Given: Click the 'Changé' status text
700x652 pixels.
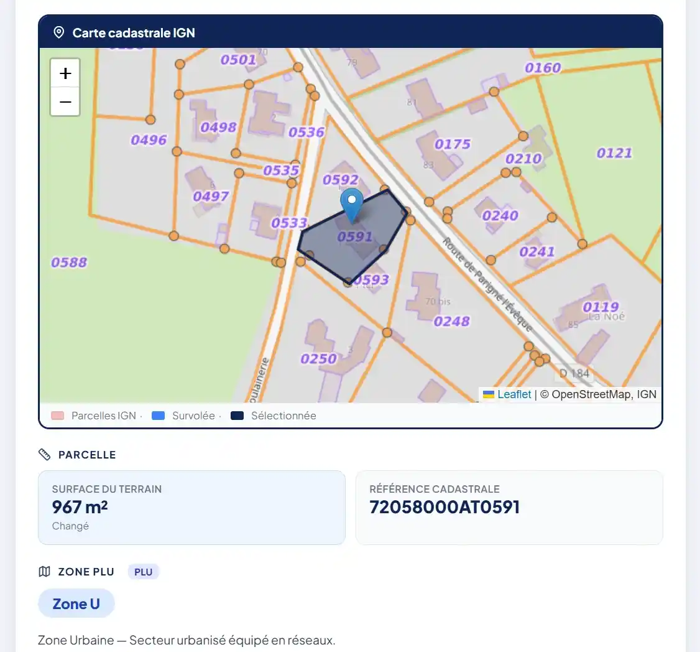Looking at the screenshot, I should pos(70,526).
